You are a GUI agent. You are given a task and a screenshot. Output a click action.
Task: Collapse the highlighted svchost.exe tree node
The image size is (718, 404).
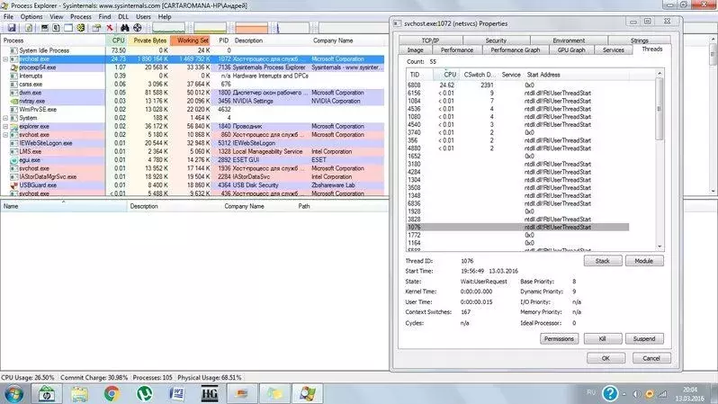pos(5,59)
